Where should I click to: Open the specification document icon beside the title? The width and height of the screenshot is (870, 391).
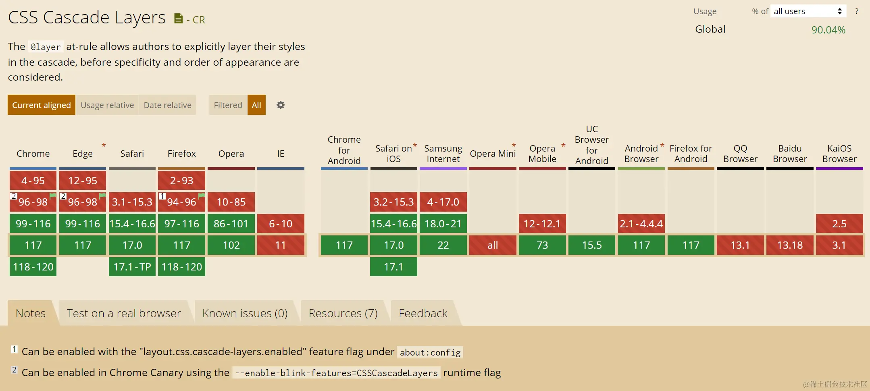[178, 19]
